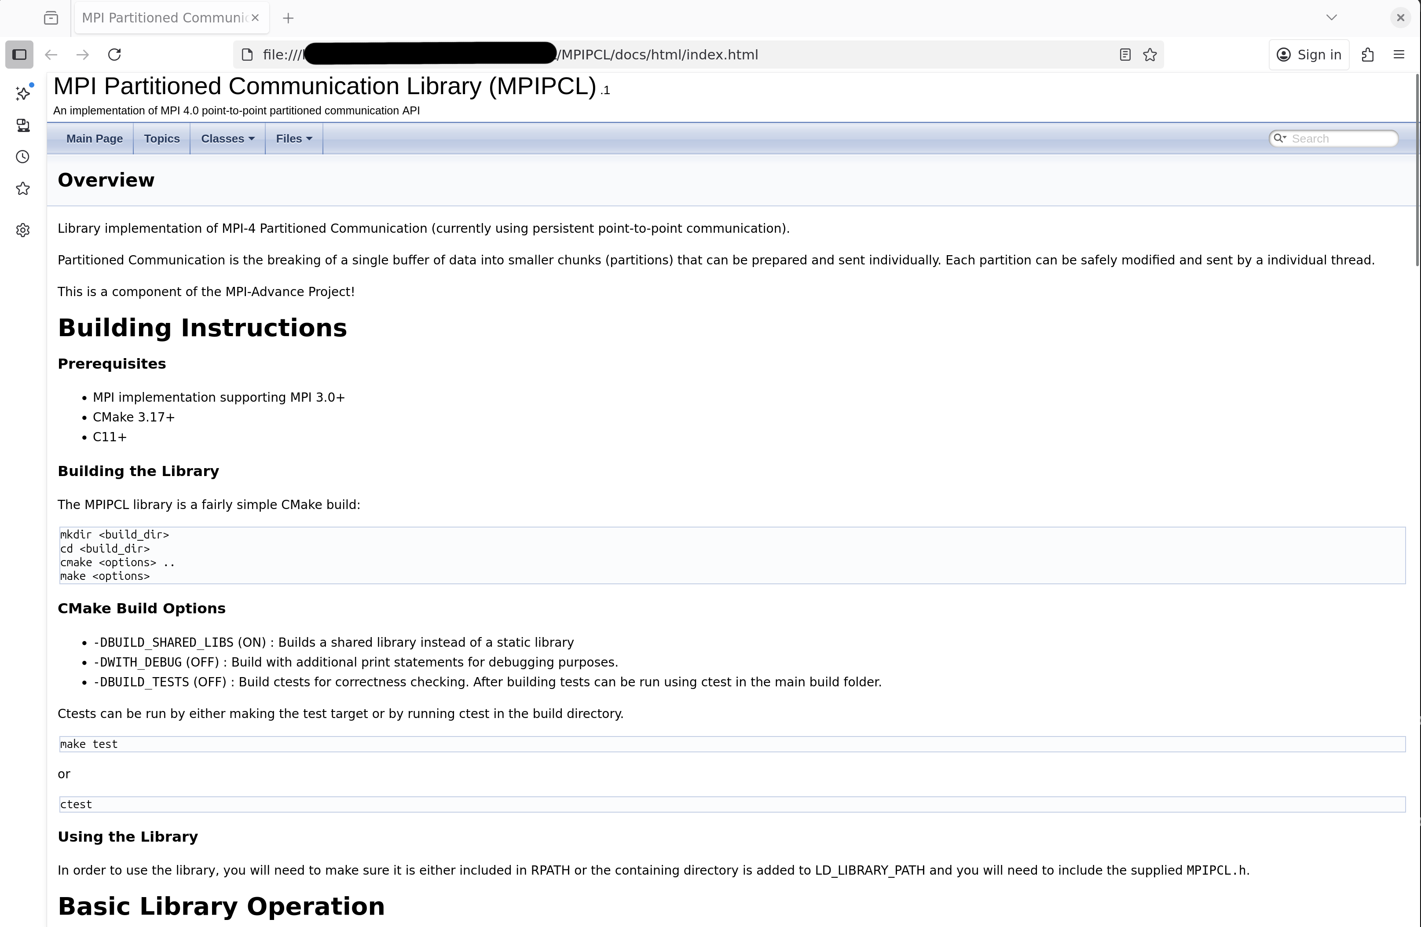Click the search magnifier dropdown icon
The width and height of the screenshot is (1421, 927).
point(1279,139)
